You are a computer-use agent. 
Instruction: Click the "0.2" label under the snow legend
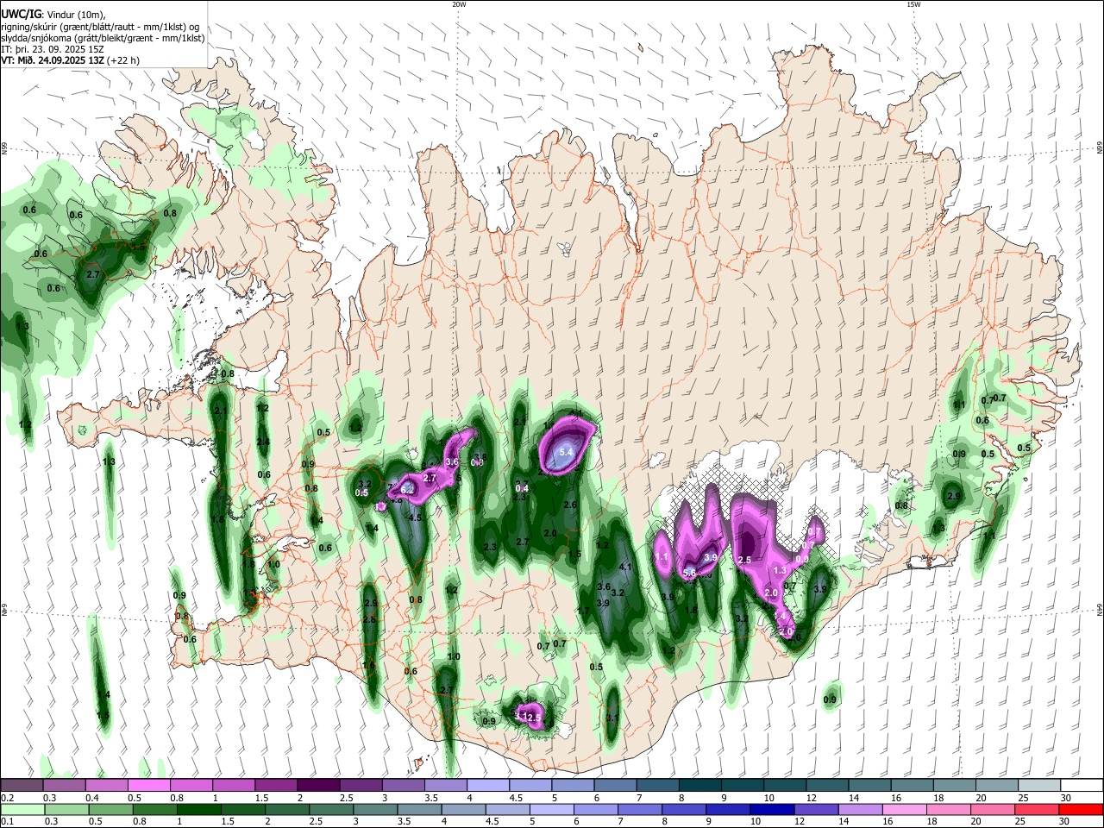[x=7, y=798]
